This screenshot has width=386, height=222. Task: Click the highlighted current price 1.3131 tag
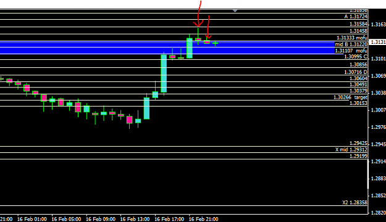pos(378,42)
